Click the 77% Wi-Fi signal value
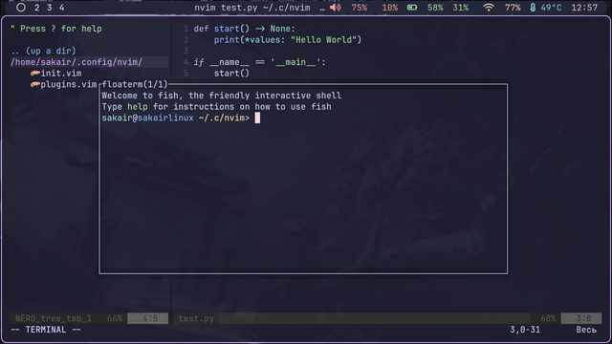 click(x=513, y=8)
